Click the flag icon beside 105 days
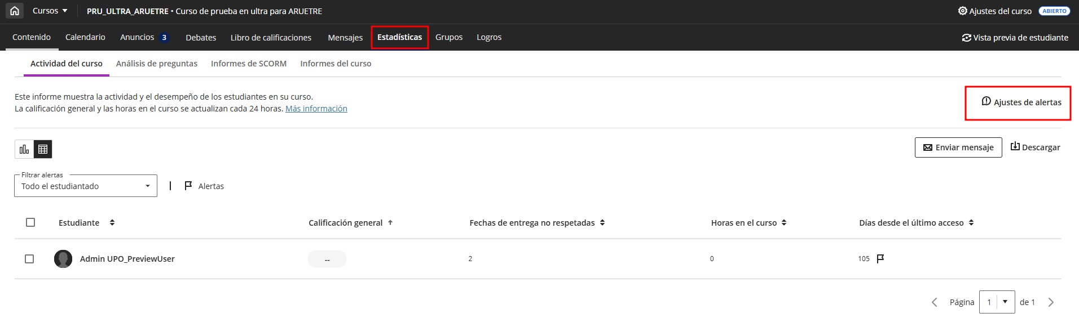The image size is (1079, 318). click(x=880, y=258)
